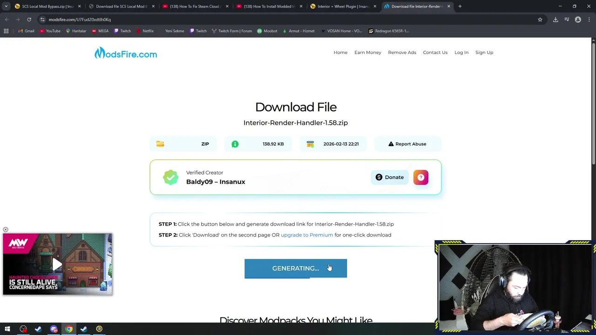Click file name Interior-Render-Handler-1.58.zip heading
Screen dimensions: 596x335
[x=296, y=123]
